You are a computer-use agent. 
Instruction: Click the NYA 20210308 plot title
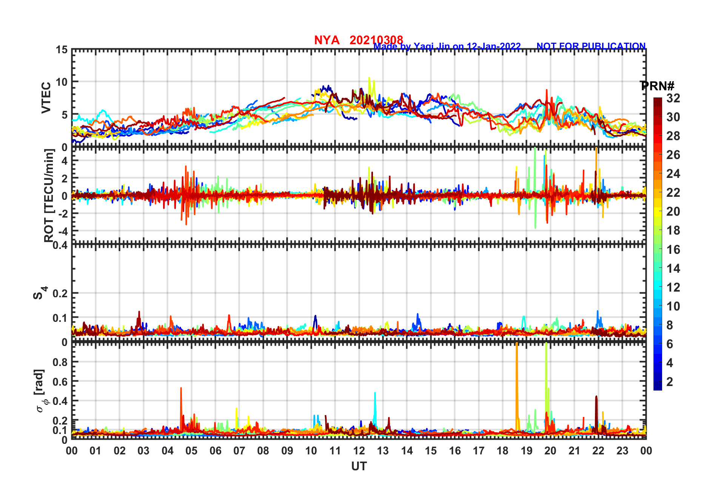359,40
